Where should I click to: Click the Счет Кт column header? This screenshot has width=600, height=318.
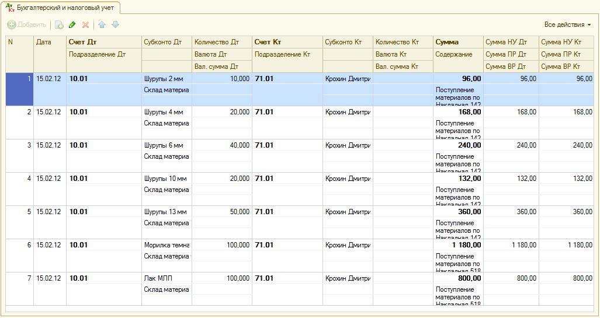tap(287, 42)
